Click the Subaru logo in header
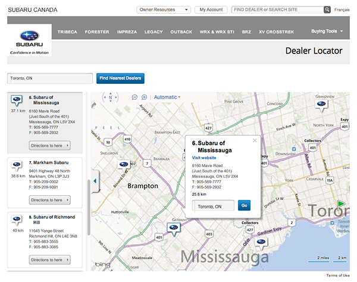Viewport: 357px width, 282px height. pyautogui.click(x=29, y=40)
